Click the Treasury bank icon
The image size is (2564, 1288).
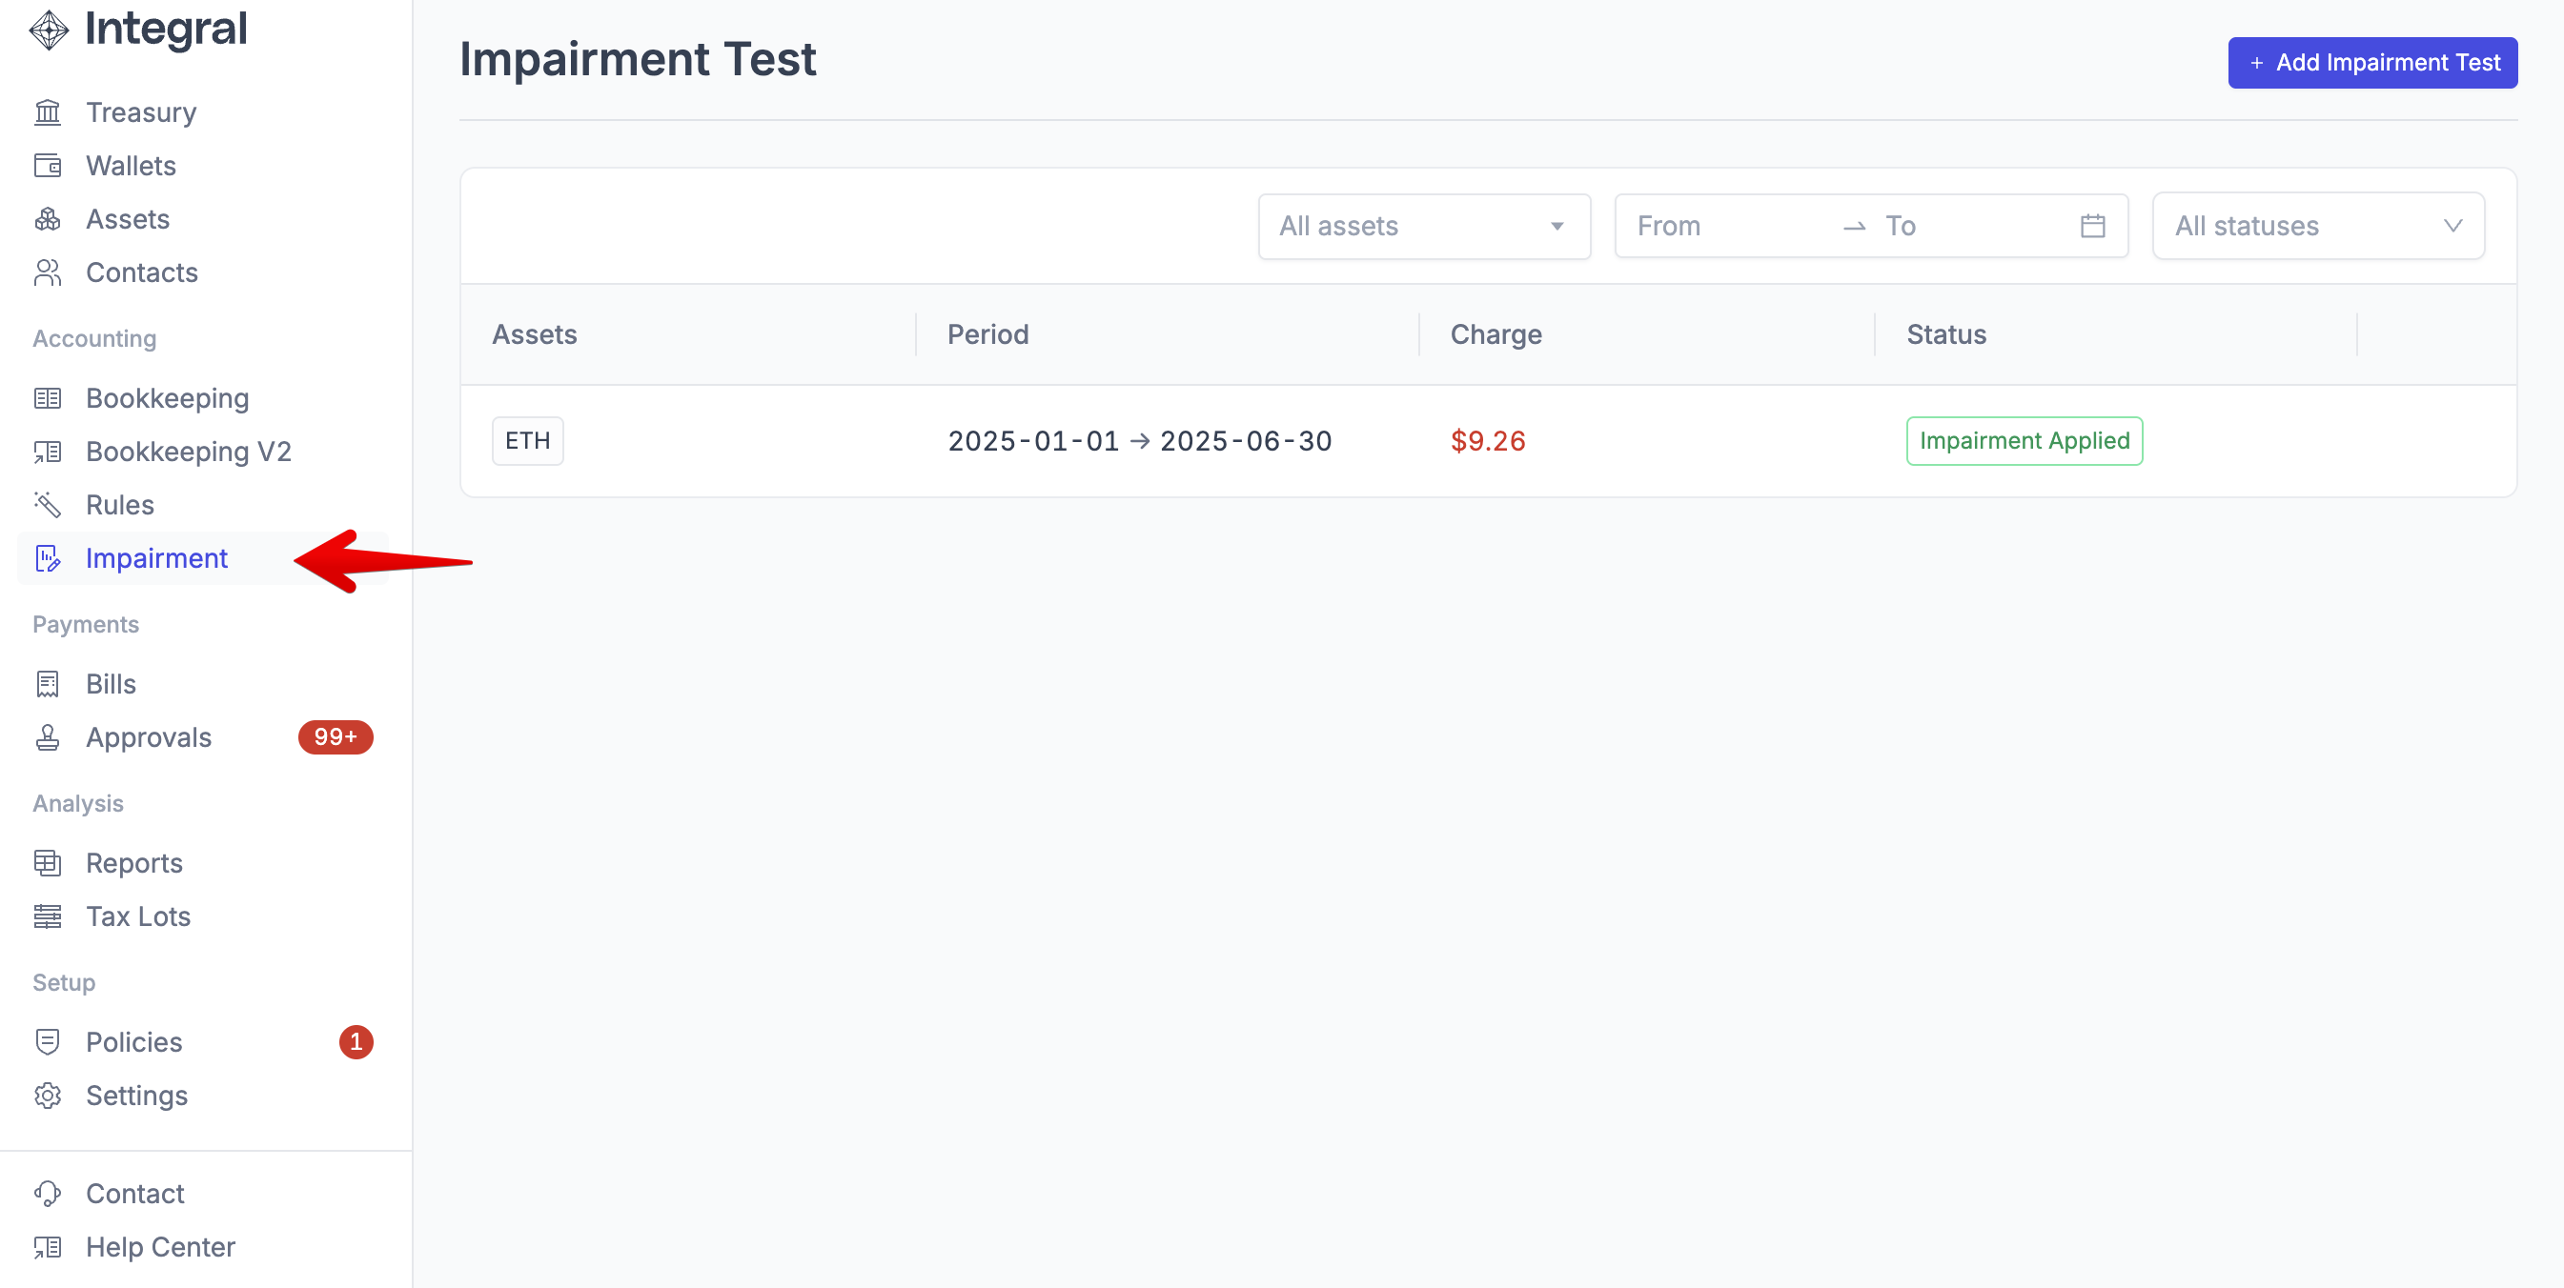tap(47, 112)
